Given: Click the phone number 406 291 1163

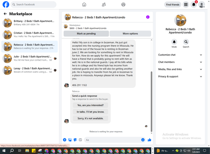Looking at the screenshot, I should 79,85.
